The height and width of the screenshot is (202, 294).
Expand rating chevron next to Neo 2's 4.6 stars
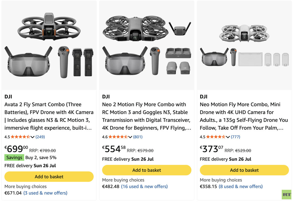130,137
